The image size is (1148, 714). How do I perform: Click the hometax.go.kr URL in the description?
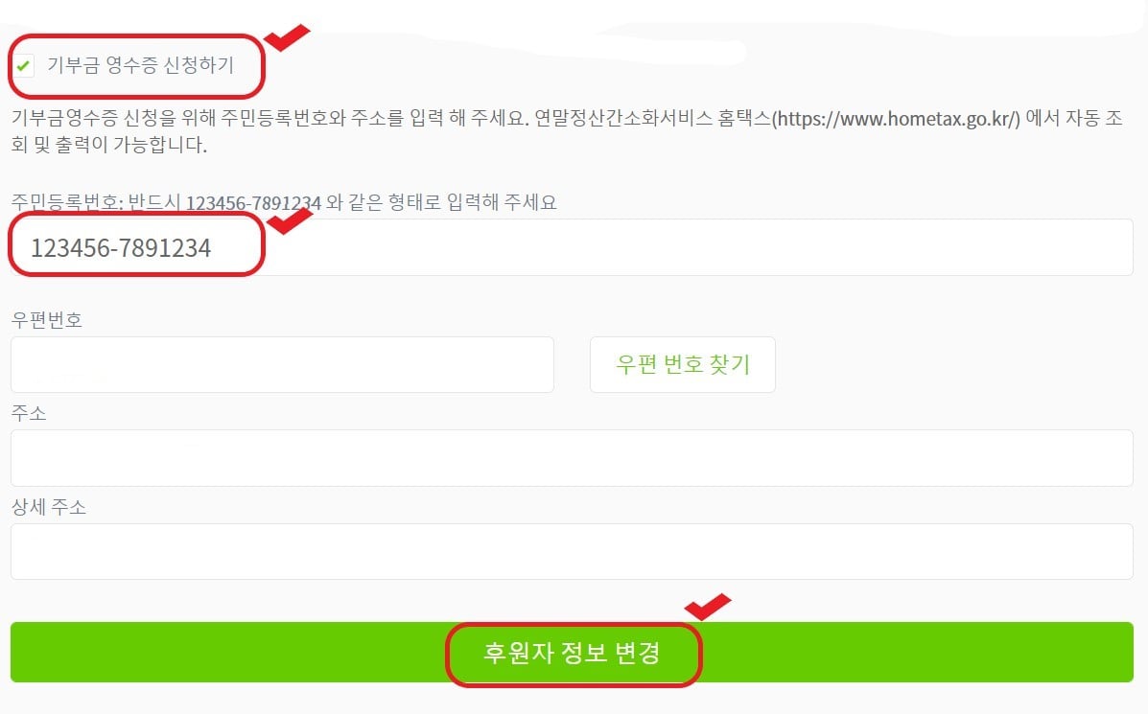[896, 119]
